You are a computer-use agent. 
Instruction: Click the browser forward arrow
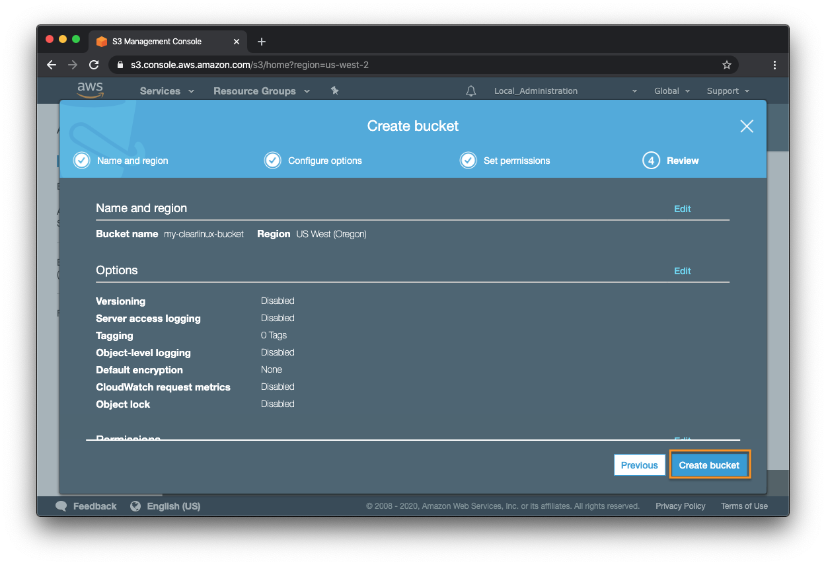(73, 65)
